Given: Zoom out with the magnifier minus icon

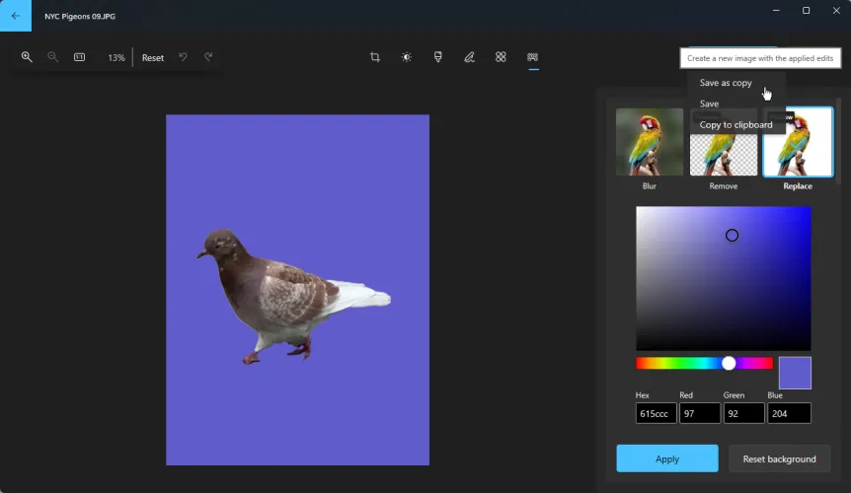Looking at the screenshot, I should (x=53, y=57).
